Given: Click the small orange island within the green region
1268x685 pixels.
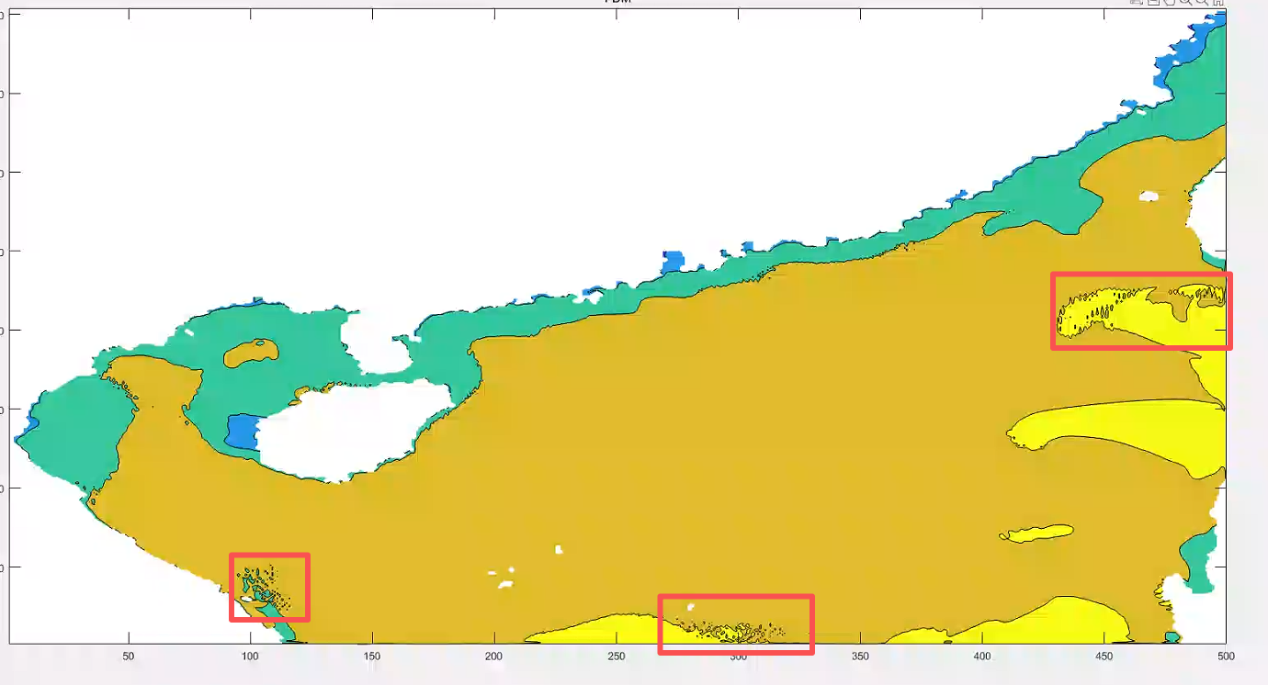Looking at the screenshot, I should coord(250,352).
